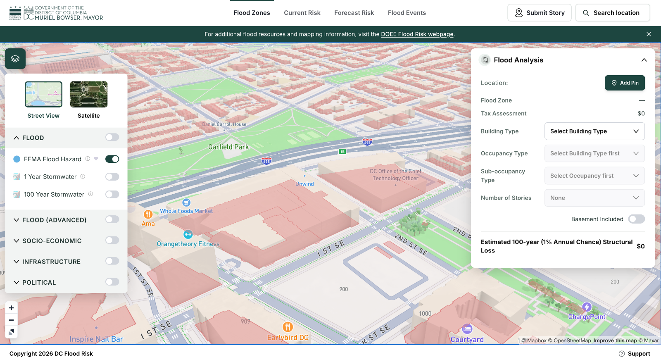The width and height of the screenshot is (661, 362).
Task: Open the Forecast Risk tab
Action: 354,13
